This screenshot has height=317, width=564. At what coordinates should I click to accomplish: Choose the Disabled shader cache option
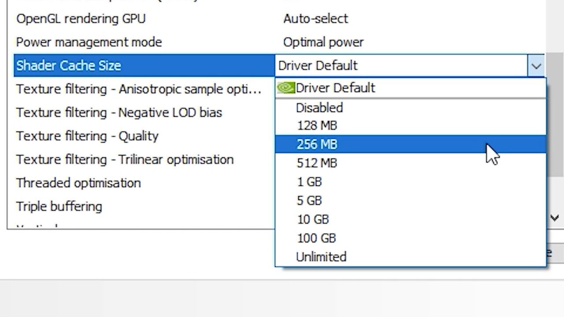click(319, 108)
